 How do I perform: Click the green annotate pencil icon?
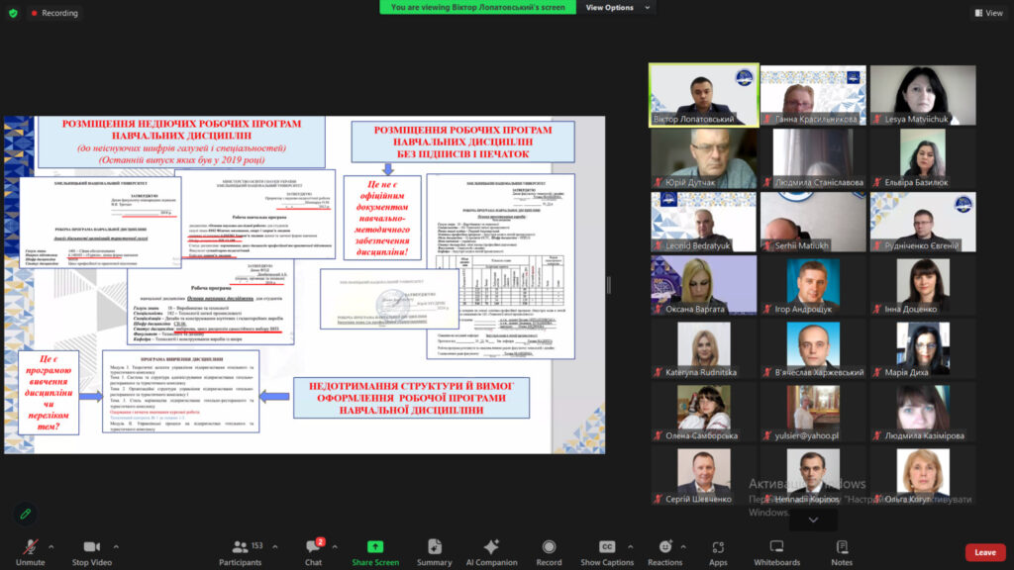tap(26, 514)
